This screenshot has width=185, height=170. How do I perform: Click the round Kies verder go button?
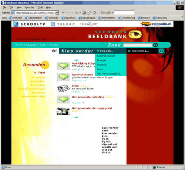(x=161, y=51)
